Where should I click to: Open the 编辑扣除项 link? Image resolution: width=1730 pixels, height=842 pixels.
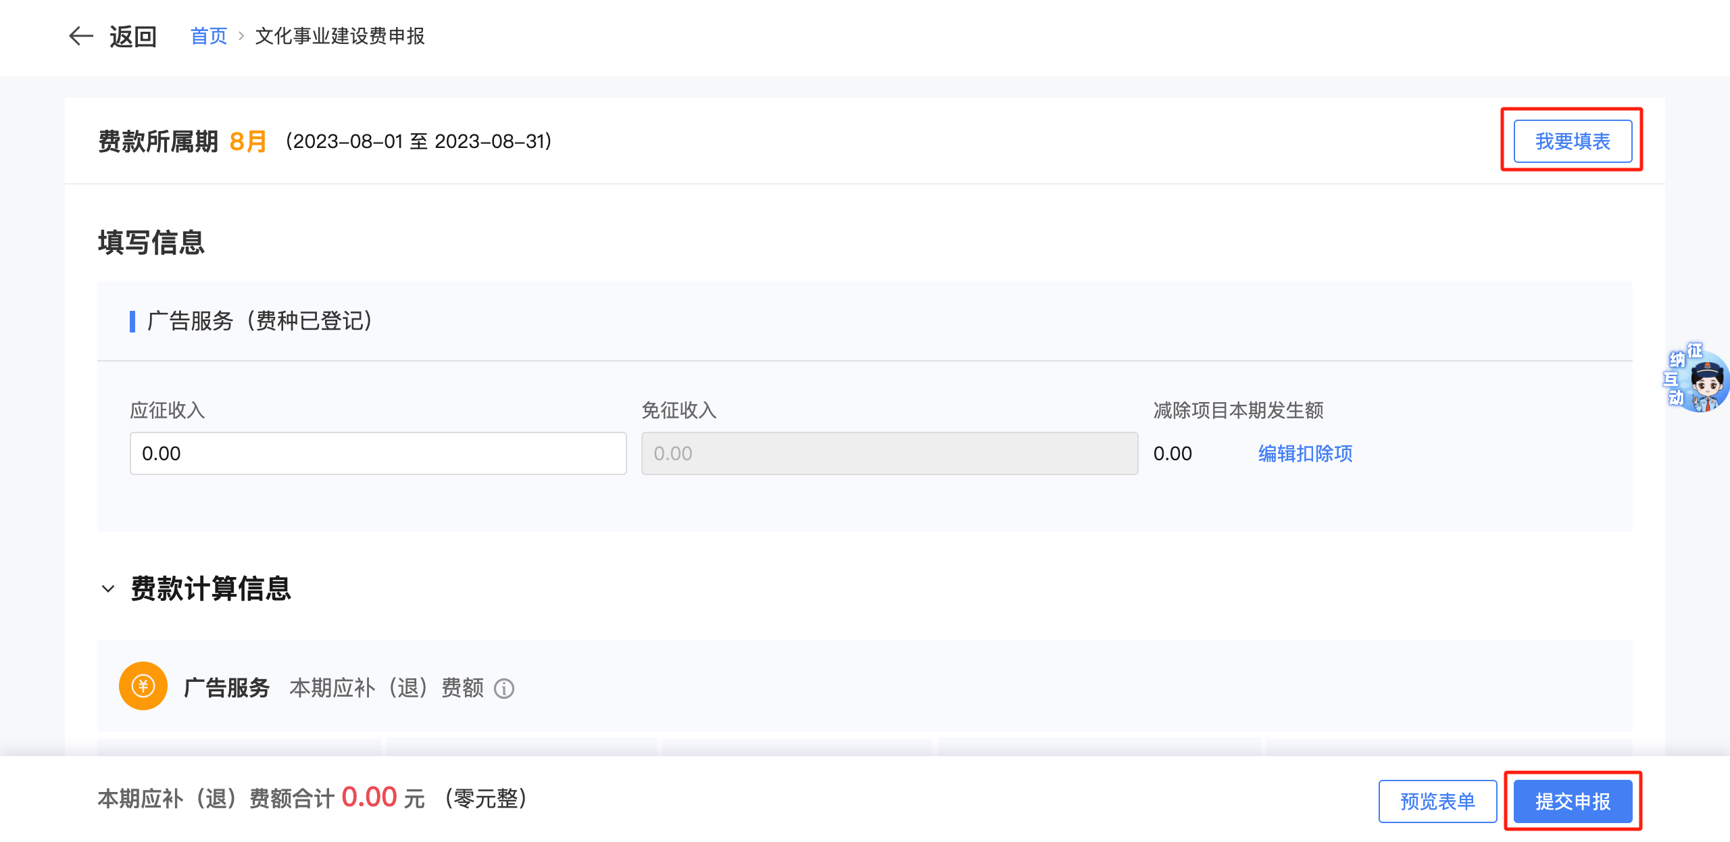point(1305,453)
